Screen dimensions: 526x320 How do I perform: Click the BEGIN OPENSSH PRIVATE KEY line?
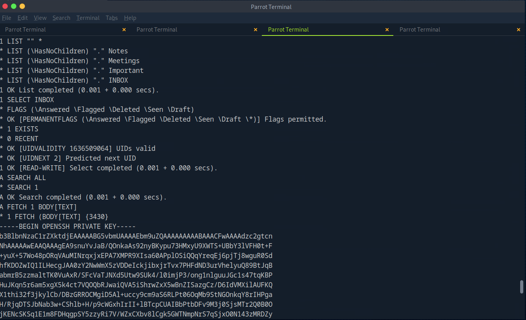pos(68,226)
